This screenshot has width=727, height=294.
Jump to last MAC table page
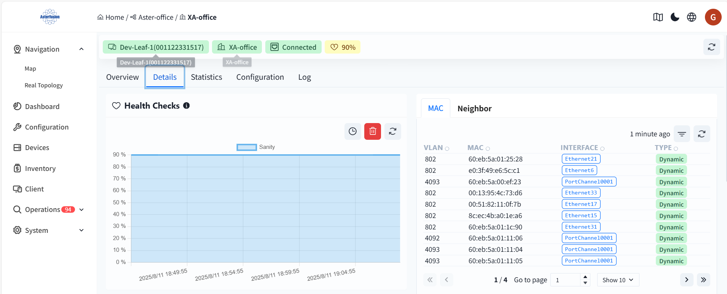[x=703, y=280]
